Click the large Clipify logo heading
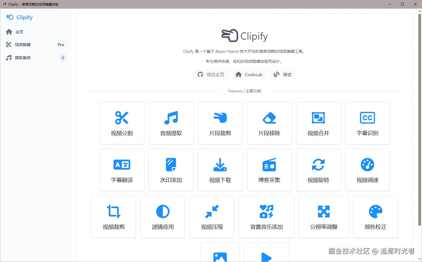 244,36
